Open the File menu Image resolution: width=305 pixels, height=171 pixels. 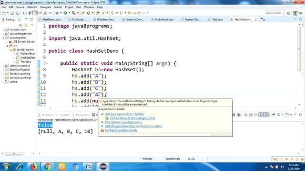tap(3, 7)
